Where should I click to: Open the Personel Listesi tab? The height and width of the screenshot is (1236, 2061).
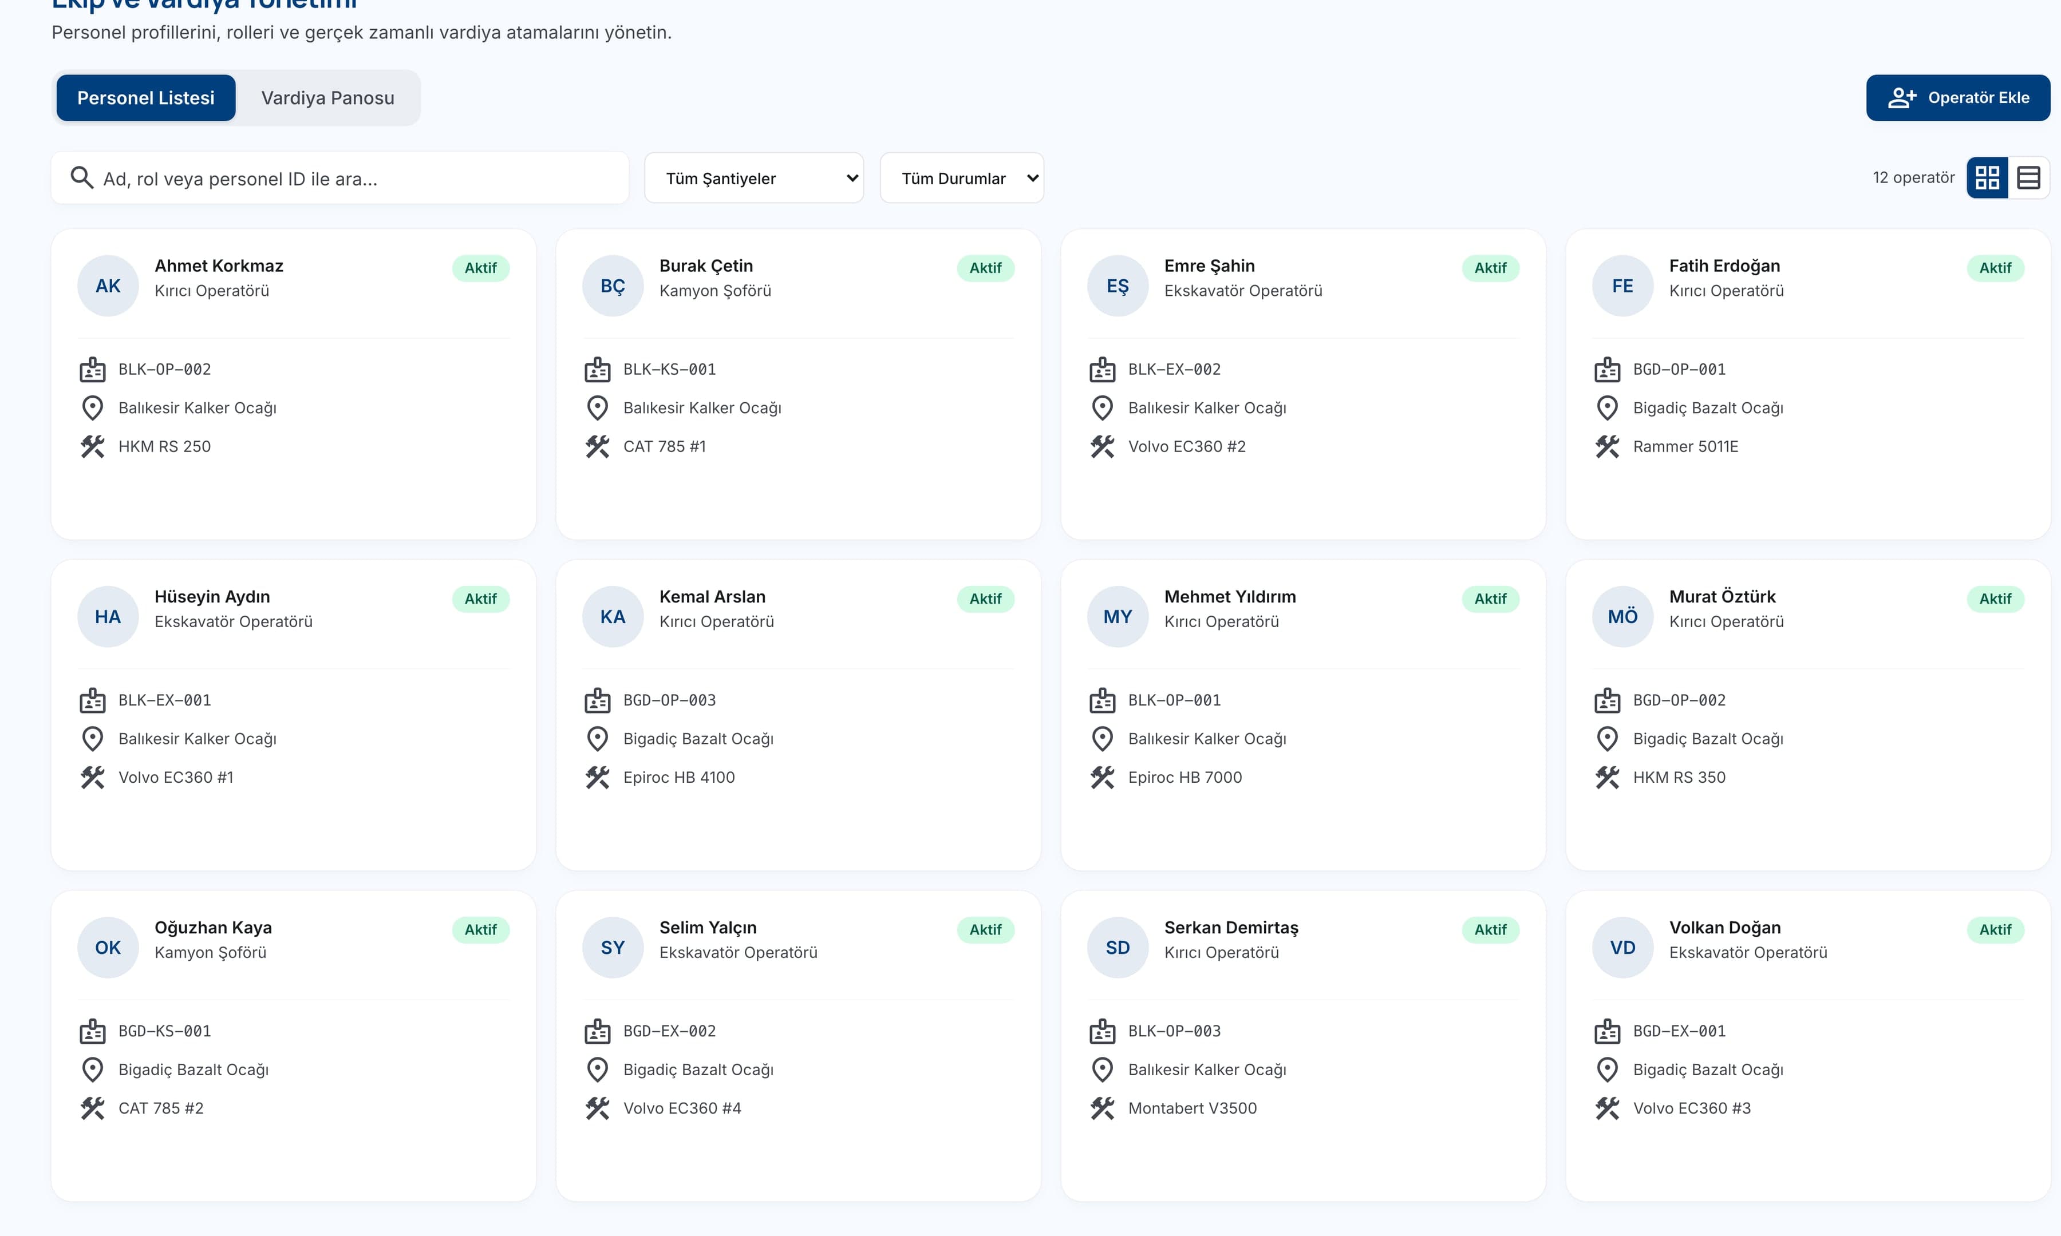tap(146, 98)
